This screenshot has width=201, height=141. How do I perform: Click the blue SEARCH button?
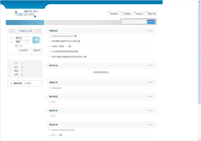151,22
